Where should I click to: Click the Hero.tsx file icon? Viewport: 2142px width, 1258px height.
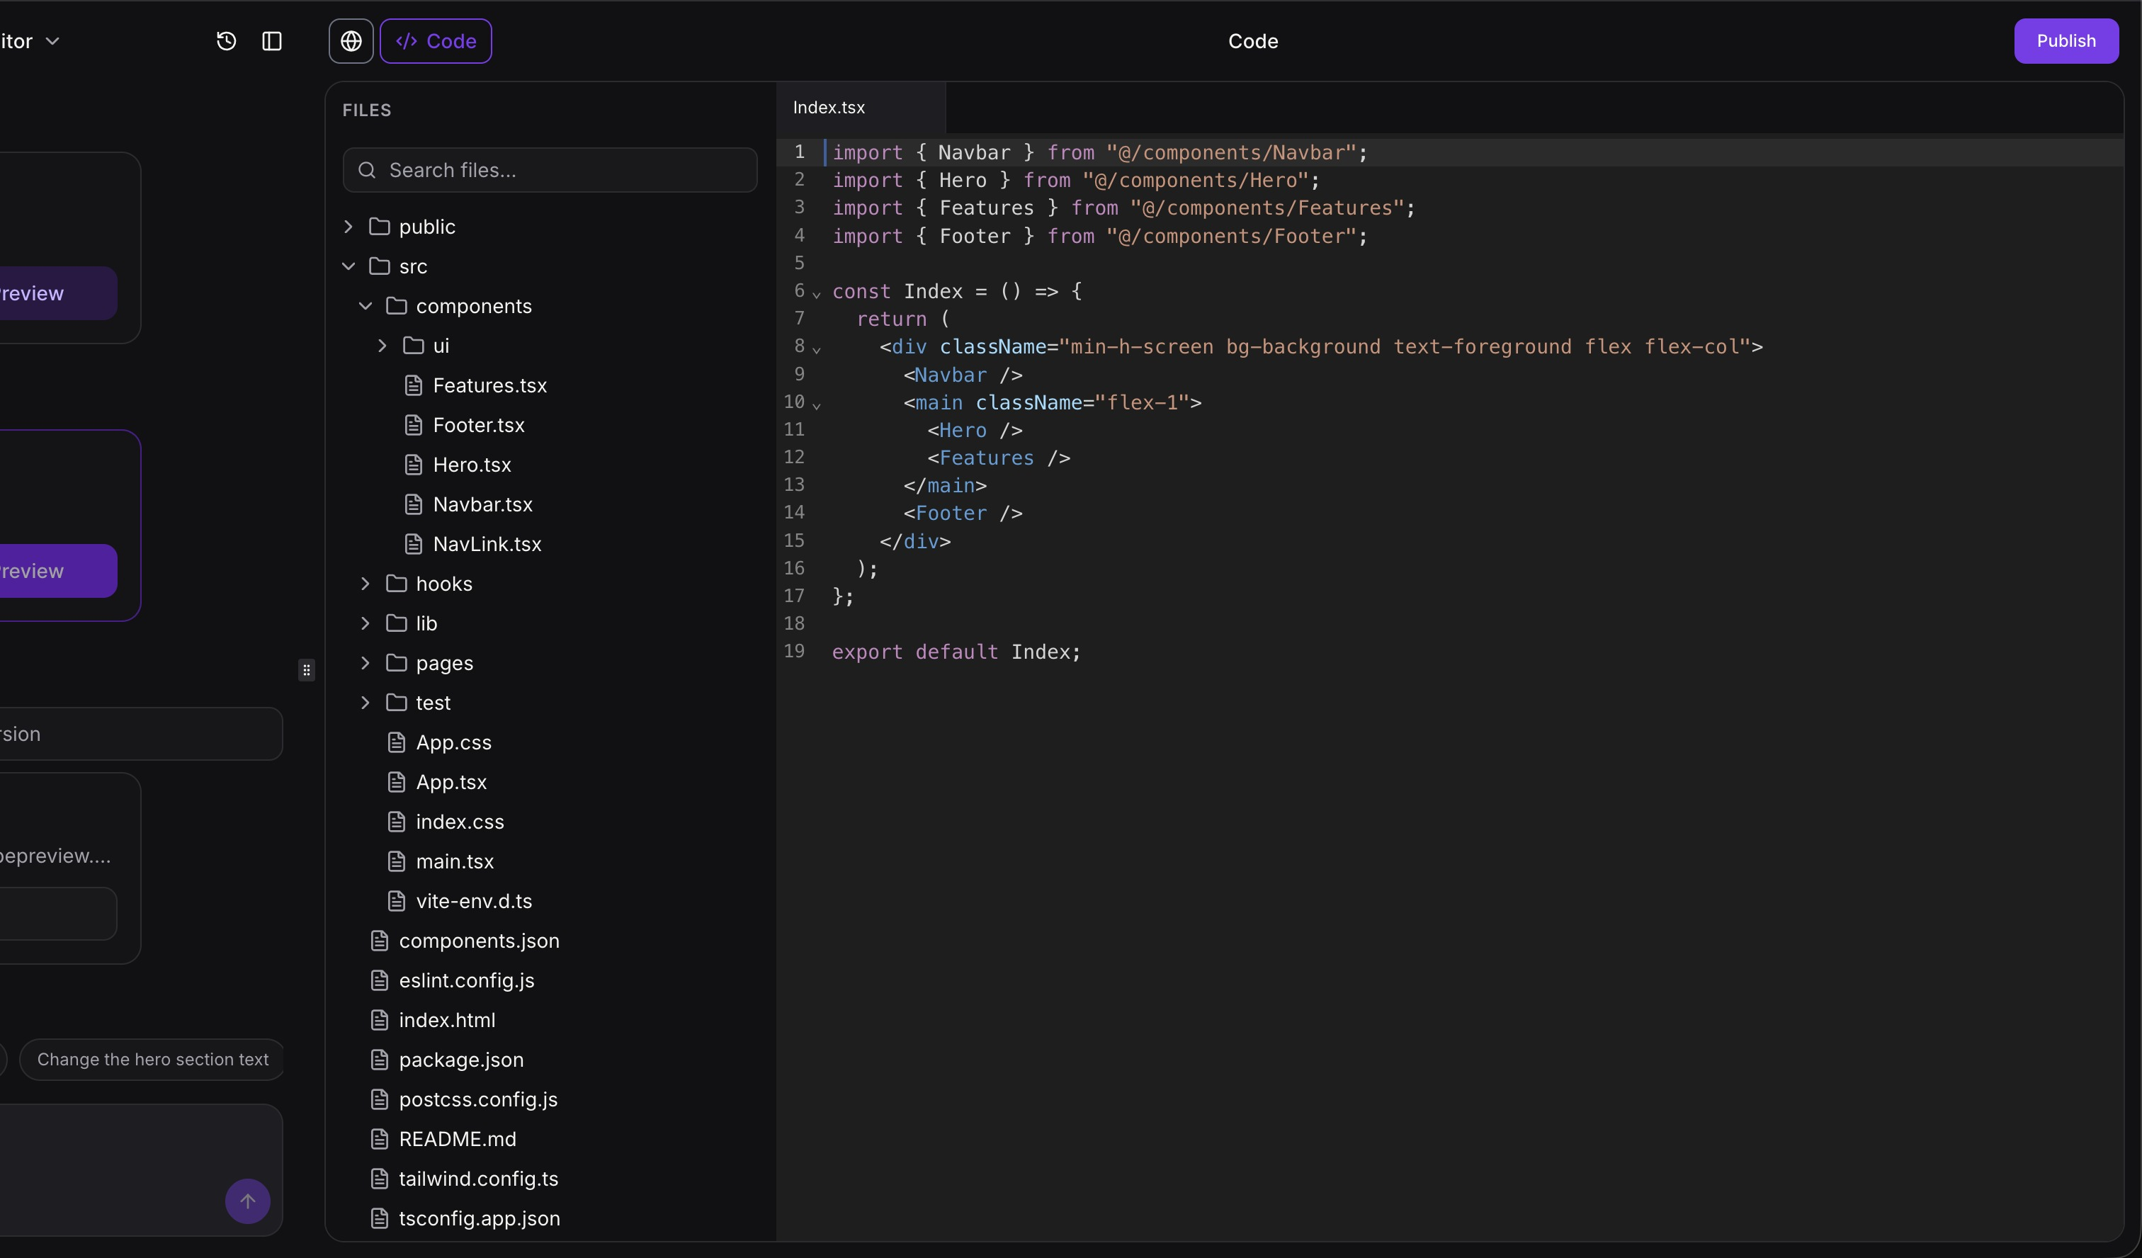[x=413, y=465]
